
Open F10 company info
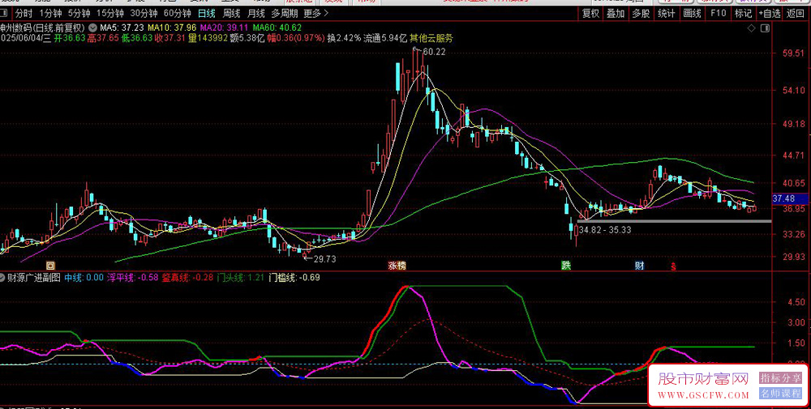point(718,14)
